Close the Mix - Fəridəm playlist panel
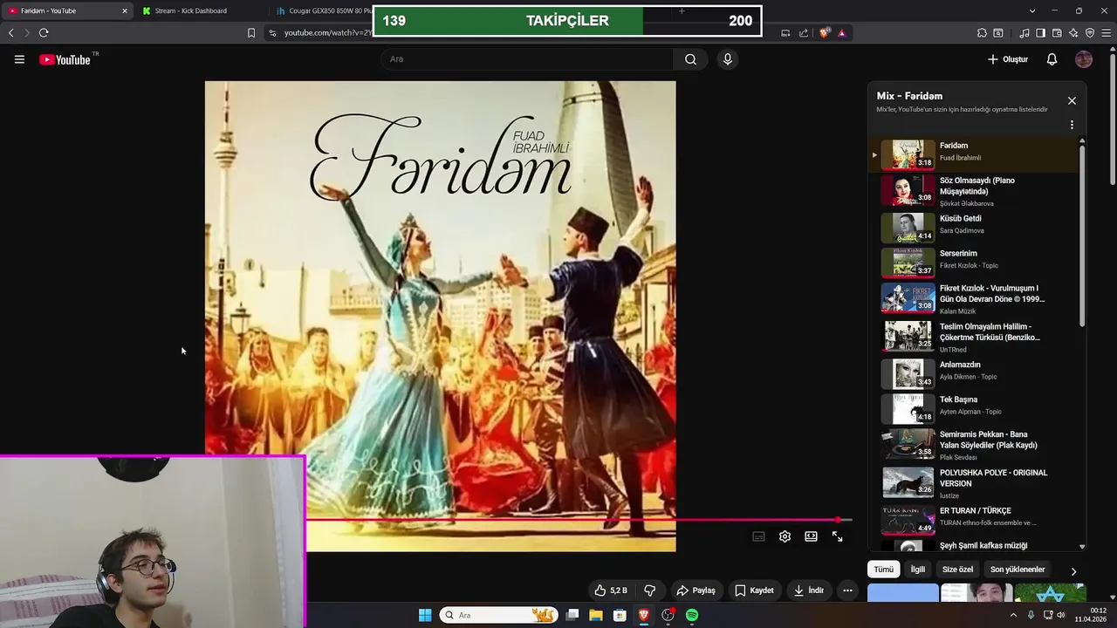The width and height of the screenshot is (1117, 628). point(1072,101)
